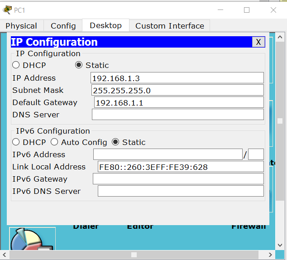This screenshot has height=260, width=287.
Task: Close the IP Configuration panel with X
Action: (258, 42)
